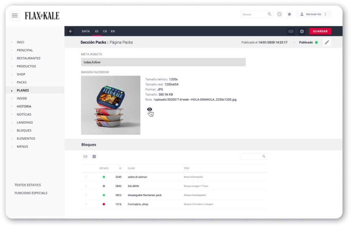Screen dimensions: 351x227
Task: Switch to the CA language tab
Action: (105, 31)
